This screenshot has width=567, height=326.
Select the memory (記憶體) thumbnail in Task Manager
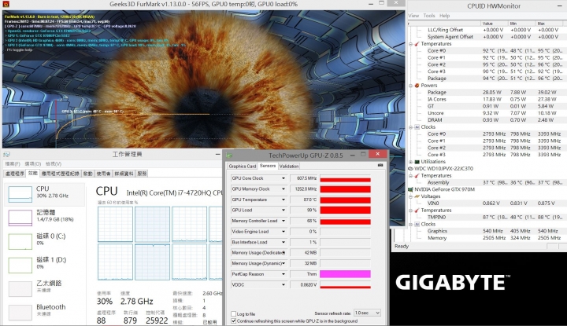tap(20, 217)
